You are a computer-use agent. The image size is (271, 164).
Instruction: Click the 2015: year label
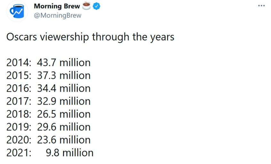pos(19,75)
